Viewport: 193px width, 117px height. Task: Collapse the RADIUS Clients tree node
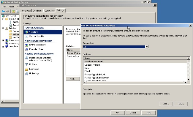point(3,19)
